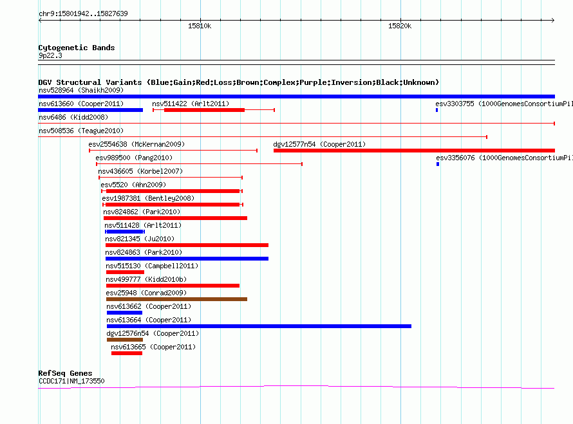The width and height of the screenshot is (573, 424).
Task: Click nsv511428 (Arlt2011) label
Action: point(143,225)
